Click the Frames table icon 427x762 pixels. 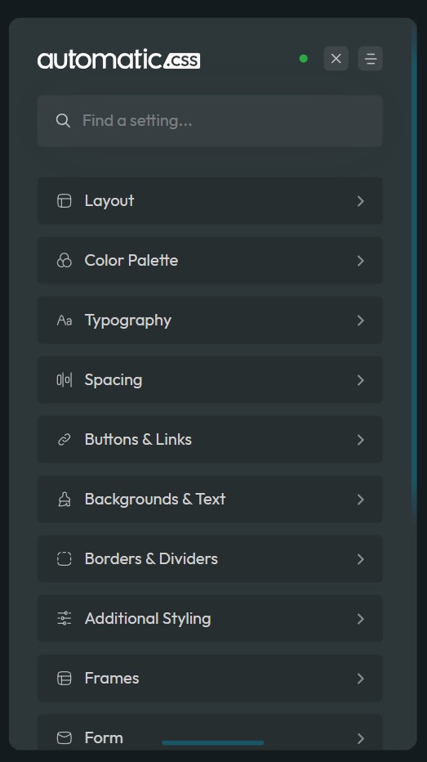pos(64,679)
